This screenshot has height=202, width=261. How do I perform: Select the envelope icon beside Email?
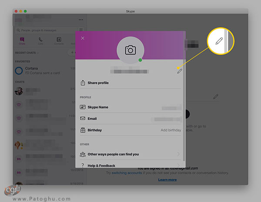coord(83,118)
